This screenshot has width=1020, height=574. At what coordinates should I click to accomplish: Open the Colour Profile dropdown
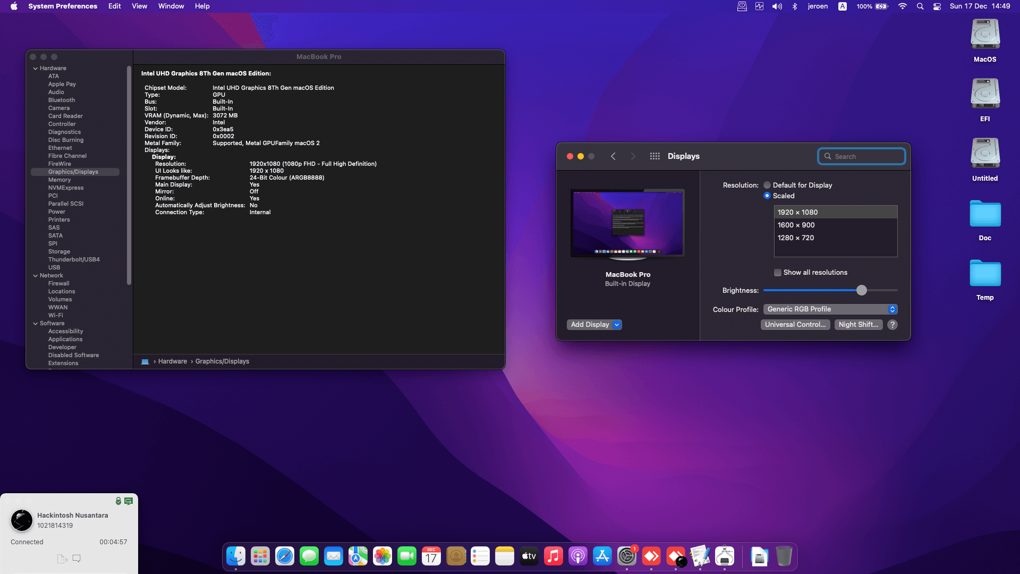coord(830,309)
